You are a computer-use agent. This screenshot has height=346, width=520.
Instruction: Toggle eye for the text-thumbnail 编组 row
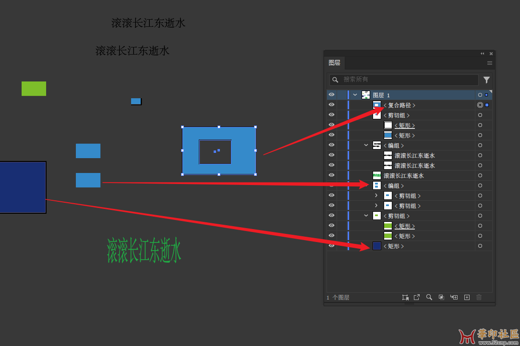[x=331, y=145]
